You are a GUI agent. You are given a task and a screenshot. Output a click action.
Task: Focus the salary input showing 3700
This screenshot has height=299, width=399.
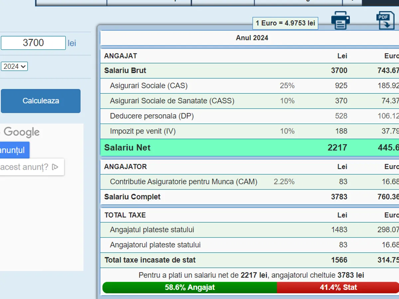[x=33, y=43]
